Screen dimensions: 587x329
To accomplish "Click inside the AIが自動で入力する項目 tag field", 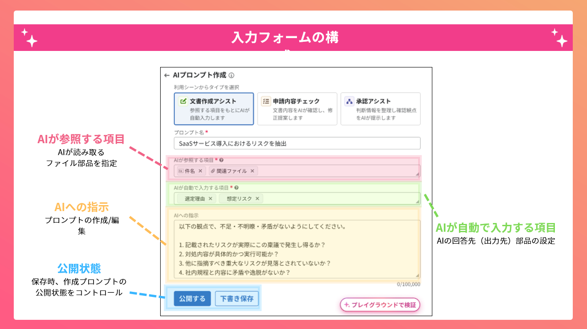I will [x=297, y=199].
